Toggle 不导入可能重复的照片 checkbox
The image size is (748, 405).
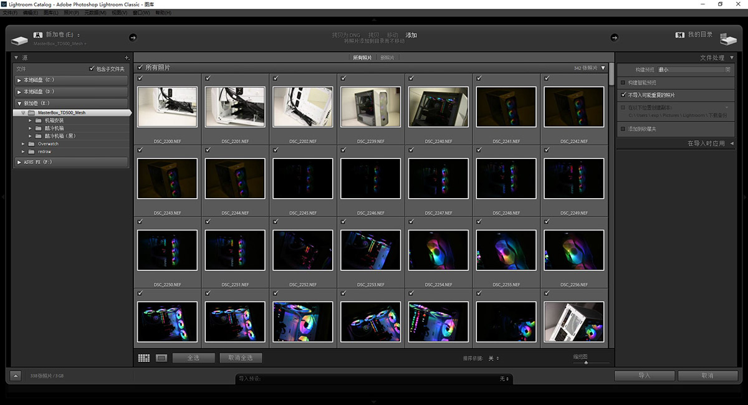click(x=623, y=95)
